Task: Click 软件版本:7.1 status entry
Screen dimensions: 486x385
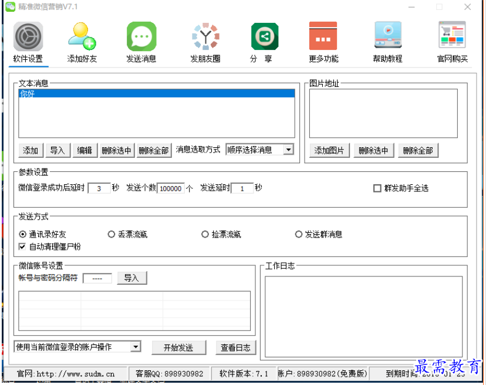Action: (x=244, y=374)
